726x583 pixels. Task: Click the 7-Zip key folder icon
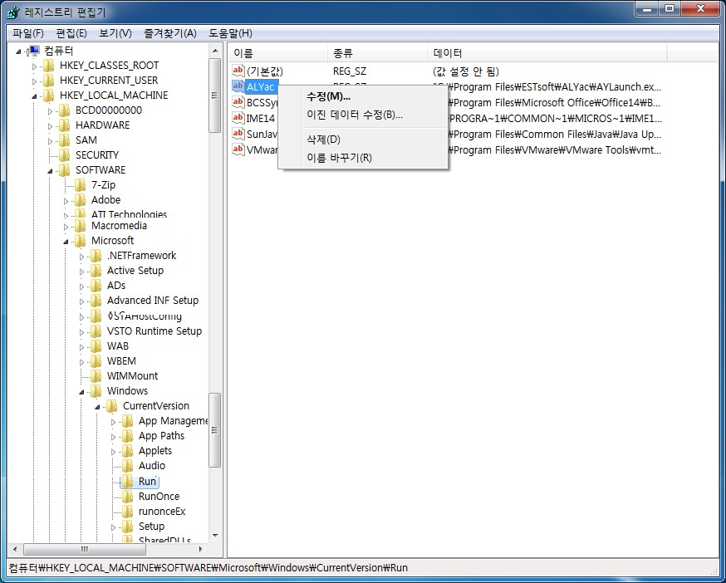tap(80, 185)
